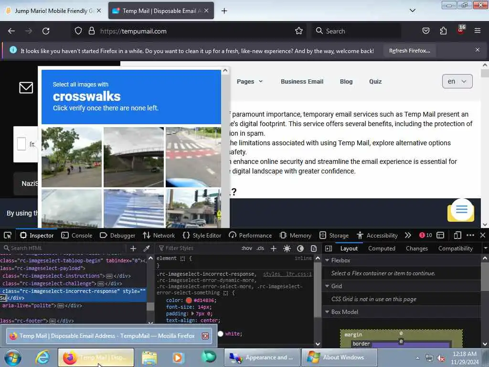
Task: Click the Refresh Firefox... button
Action: click(409, 51)
